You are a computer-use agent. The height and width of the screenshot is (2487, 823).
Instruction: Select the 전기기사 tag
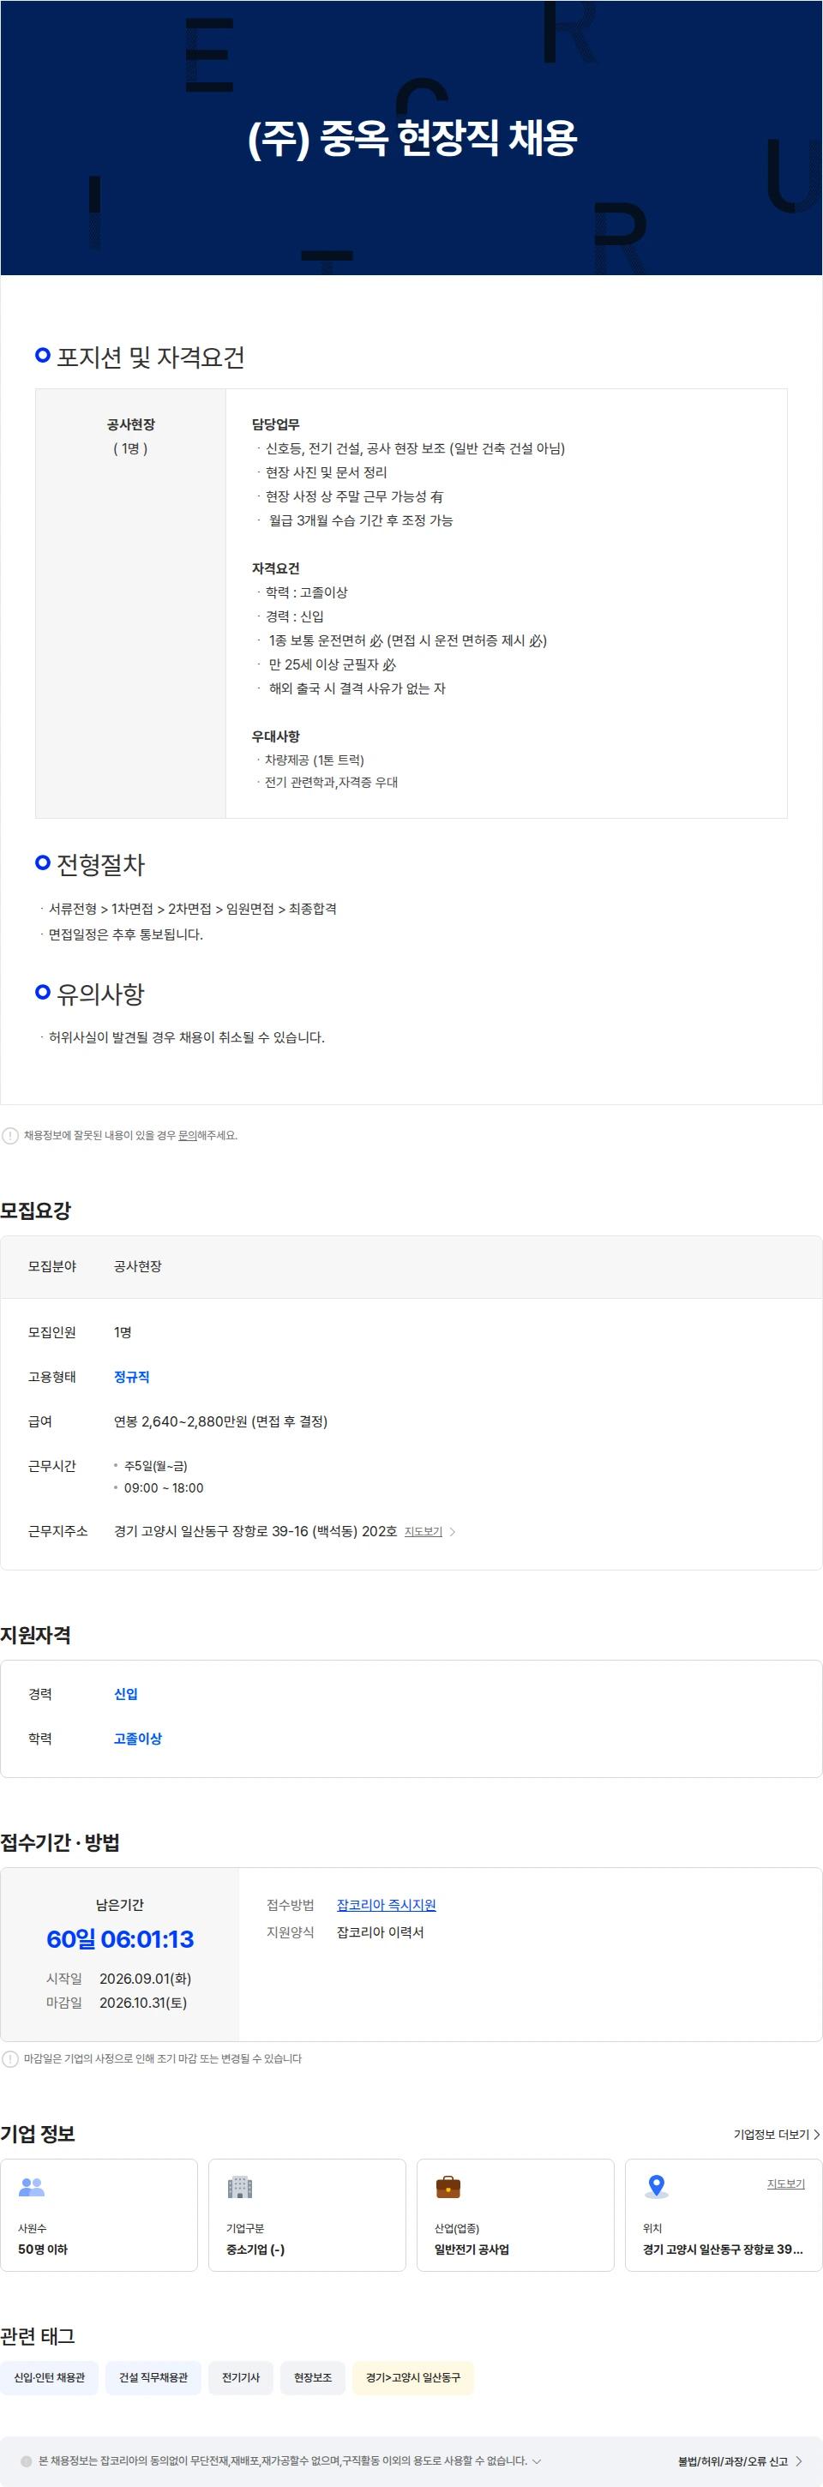click(241, 2377)
